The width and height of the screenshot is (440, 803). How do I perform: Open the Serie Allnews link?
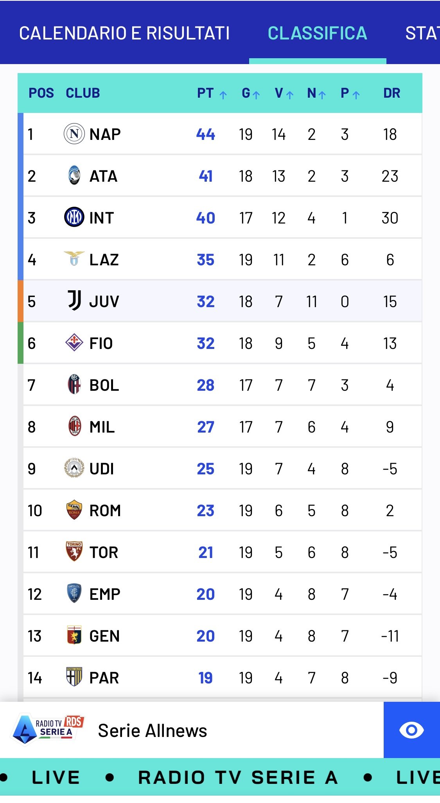point(152,731)
